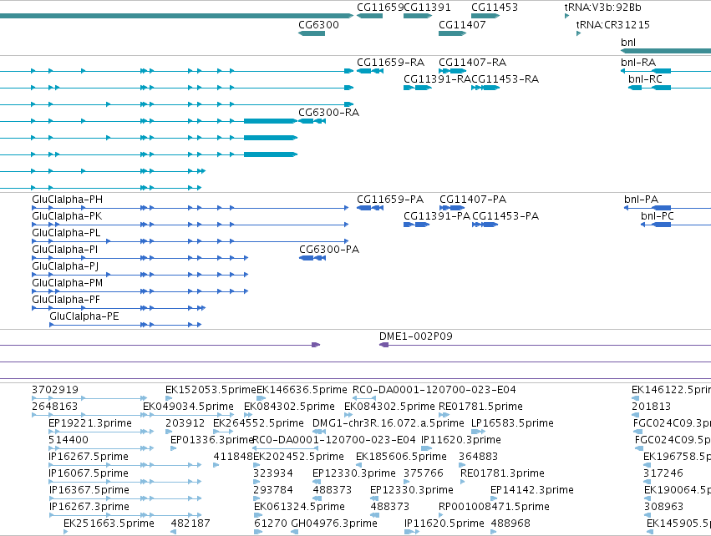Image resolution: width=711 pixels, height=536 pixels.
Task: Open EST EK202452.5prime
Action: click(298, 456)
